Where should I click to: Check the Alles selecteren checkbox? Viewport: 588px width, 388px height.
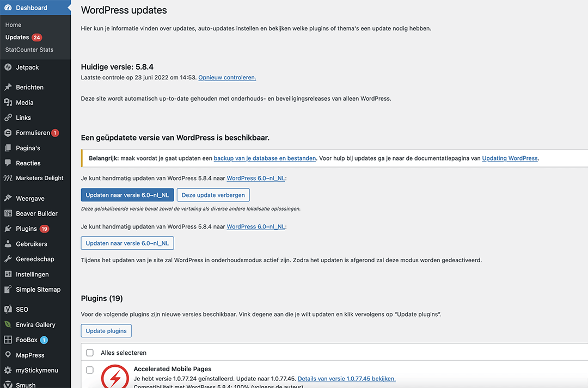pos(90,353)
